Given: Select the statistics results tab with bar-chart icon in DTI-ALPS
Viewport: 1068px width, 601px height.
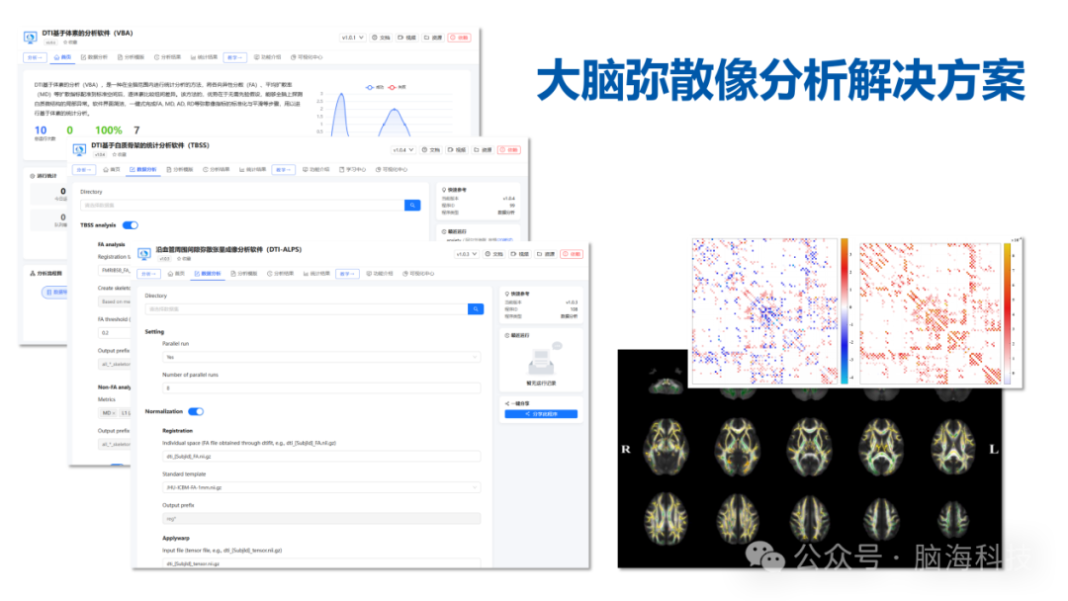Looking at the screenshot, I should coord(316,274).
